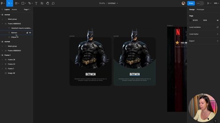
Task: Hide the Betmen layer with eye icon
Action: [x=30, y=33]
